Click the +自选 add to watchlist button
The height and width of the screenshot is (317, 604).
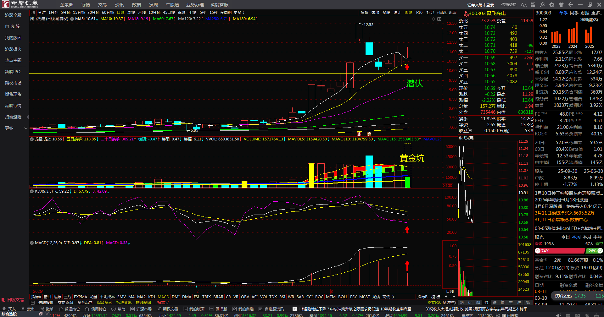pos(441,13)
